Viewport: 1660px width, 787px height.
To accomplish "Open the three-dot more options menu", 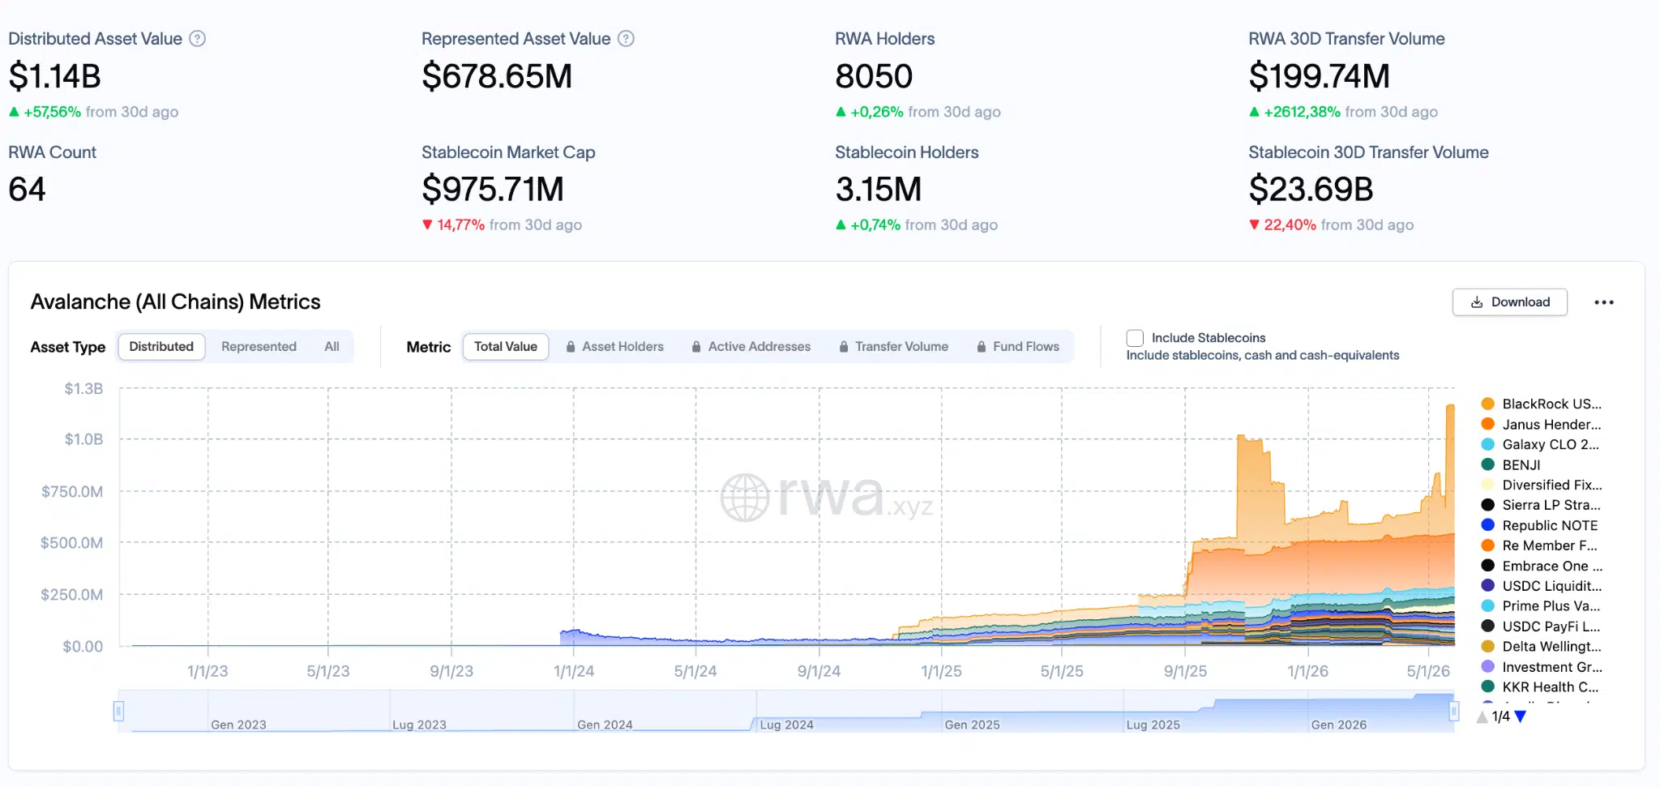I will [1603, 302].
